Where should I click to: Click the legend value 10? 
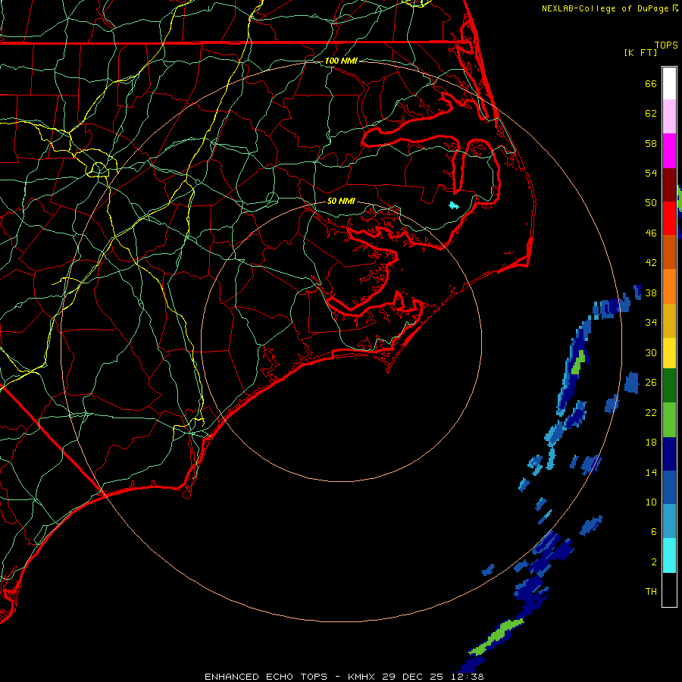coord(651,502)
